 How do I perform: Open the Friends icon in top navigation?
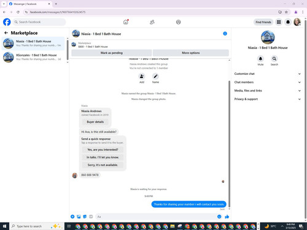coord(152,22)
